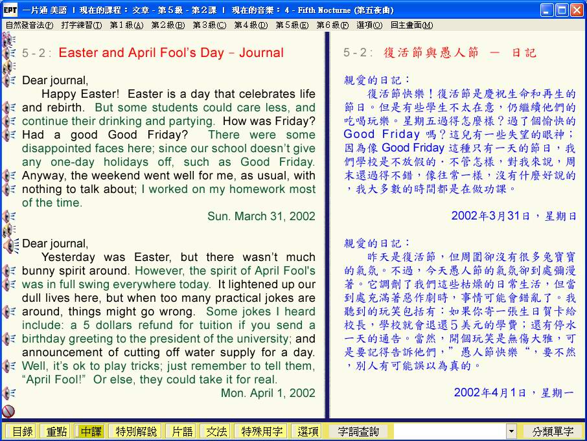Image resolution: width=587 pixels, height=441 pixels.
Task: Toggle the 重點 key points button
Action: tap(54, 431)
